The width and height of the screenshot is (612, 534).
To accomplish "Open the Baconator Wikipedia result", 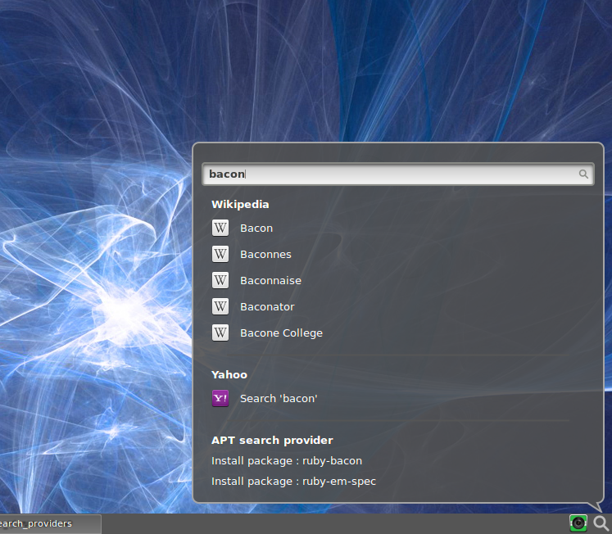I will point(267,306).
